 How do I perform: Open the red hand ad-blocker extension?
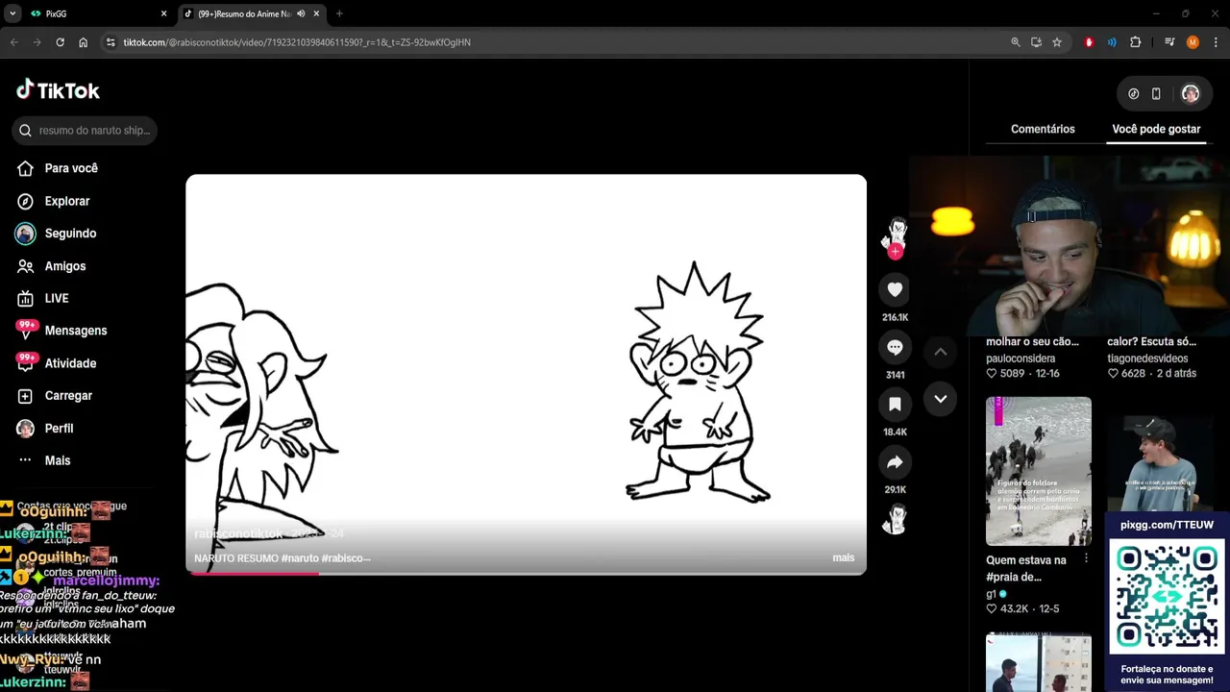[1089, 42]
